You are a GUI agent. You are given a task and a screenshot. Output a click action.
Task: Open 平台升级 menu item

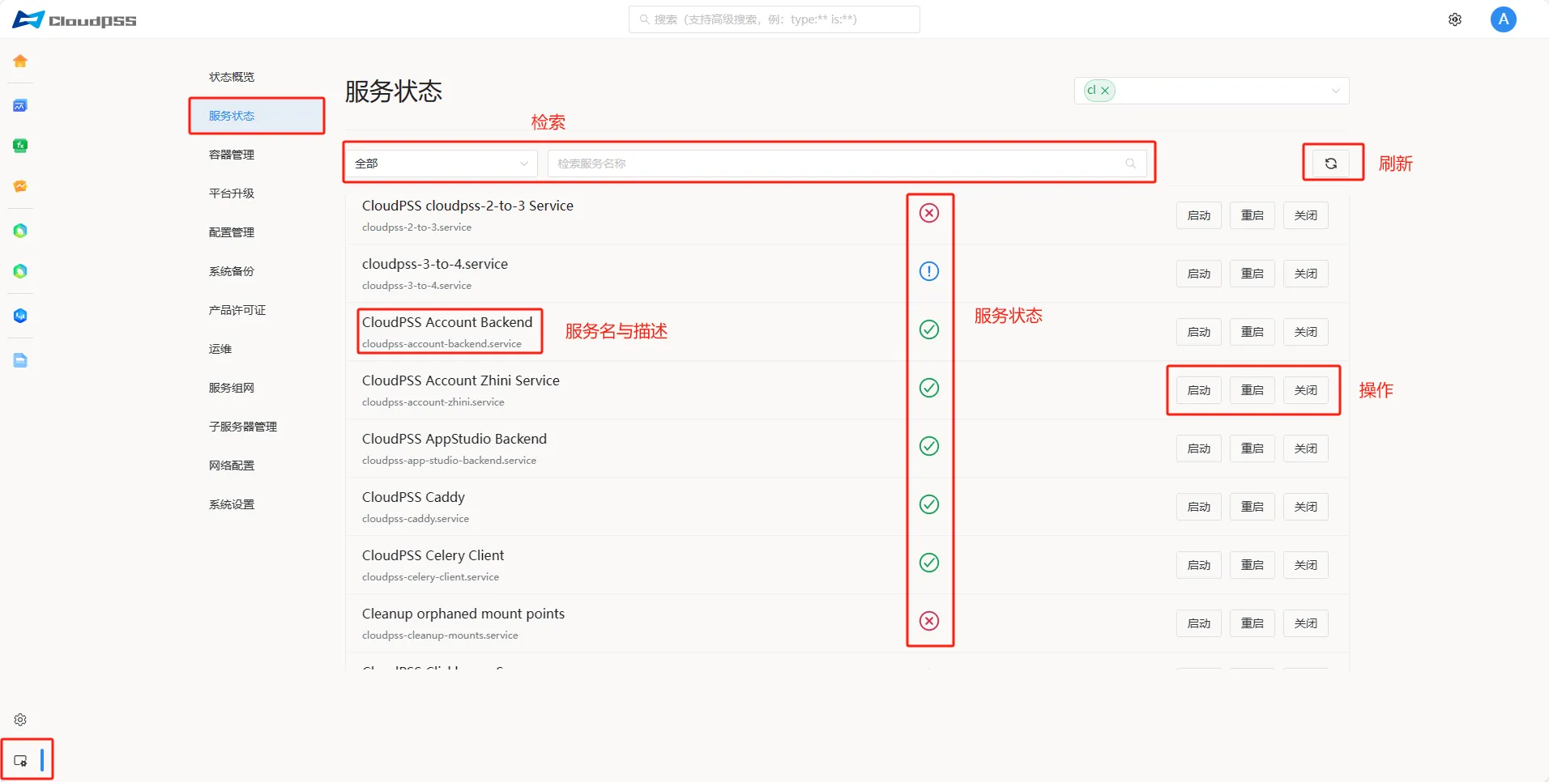click(x=232, y=193)
